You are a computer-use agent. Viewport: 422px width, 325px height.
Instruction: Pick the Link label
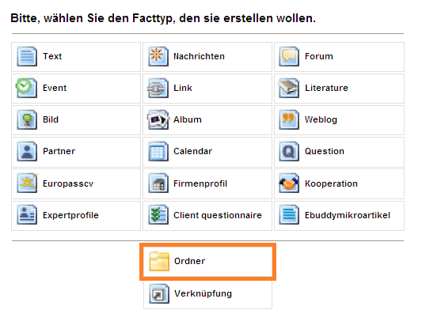[x=183, y=88]
